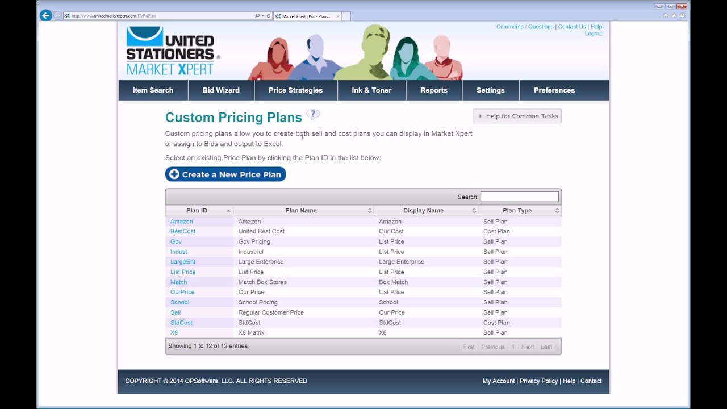Click Contact Us link in header
This screenshot has height=409, width=727.
click(572, 27)
